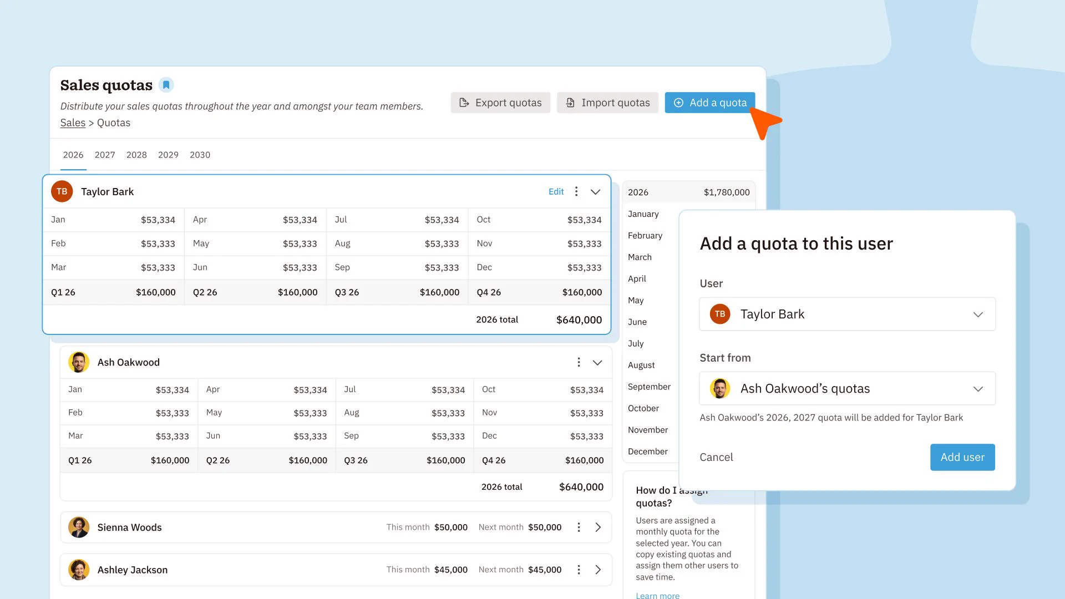Switch to the 2030 year tab
Image resolution: width=1065 pixels, height=599 pixels.
pyautogui.click(x=200, y=155)
